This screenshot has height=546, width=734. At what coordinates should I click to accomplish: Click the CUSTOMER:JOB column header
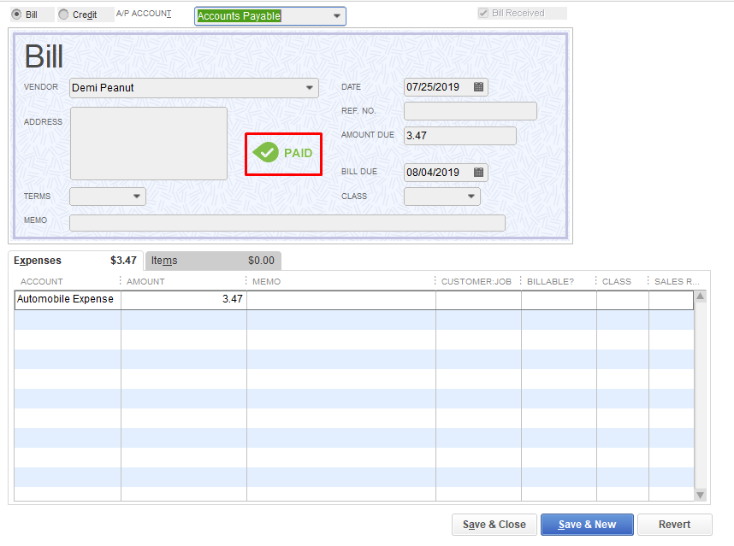(476, 281)
